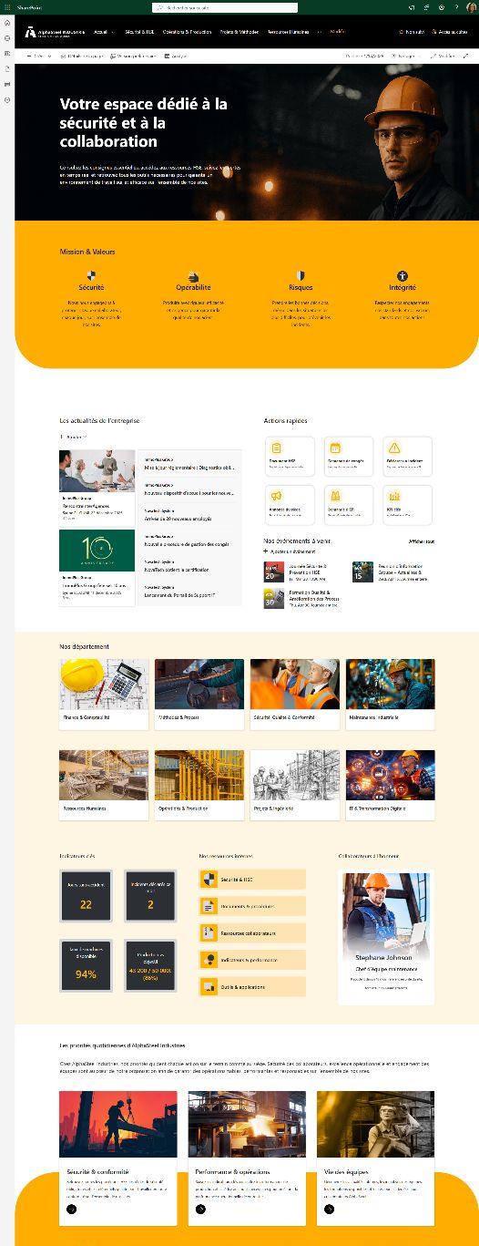Click the Intégrité accessibility icon
479x1246 pixels.
point(403,274)
